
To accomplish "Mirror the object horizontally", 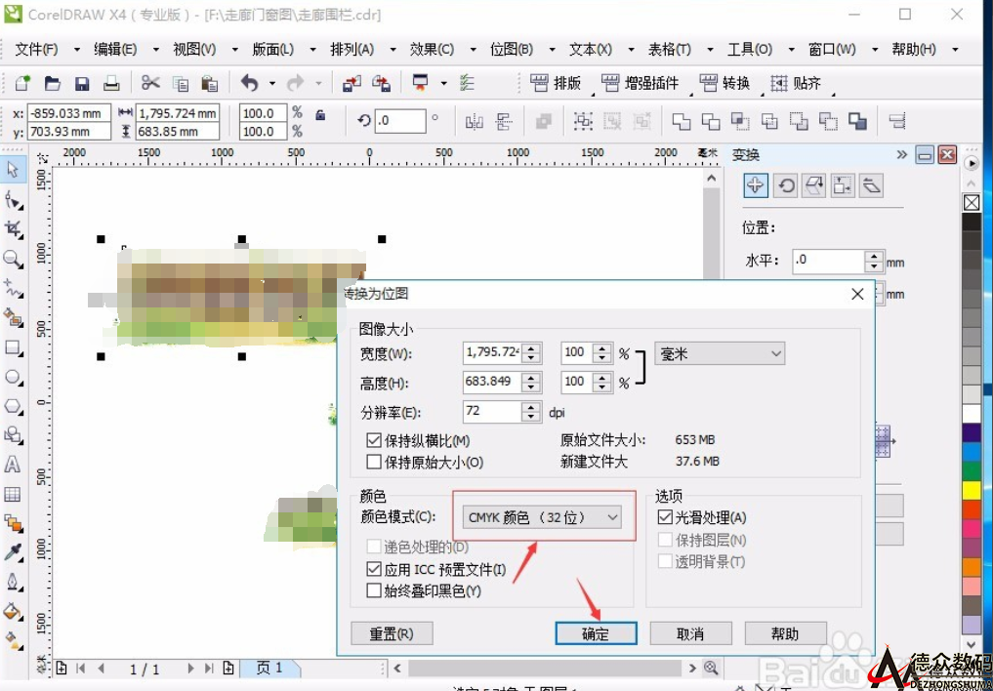I will [x=475, y=121].
